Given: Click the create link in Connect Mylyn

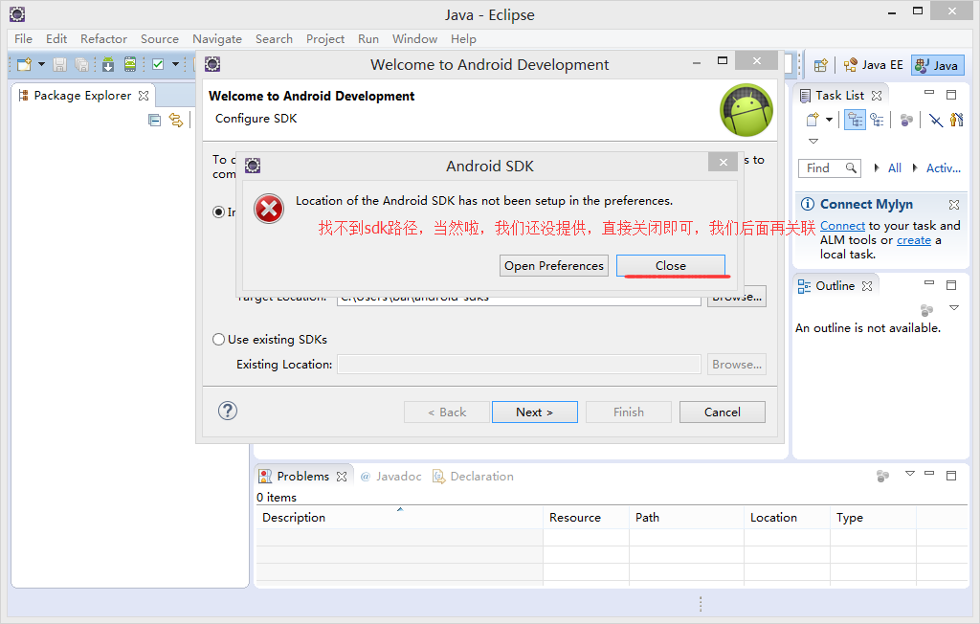Looking at the screenshot, I should click(913, 240).
